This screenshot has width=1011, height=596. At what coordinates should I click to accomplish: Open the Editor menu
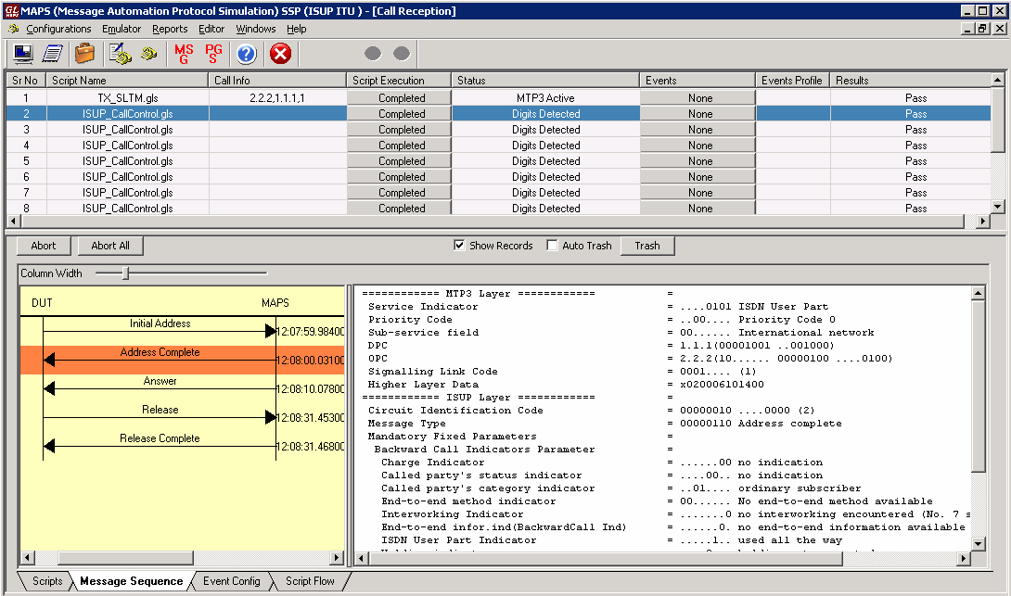pos(211,29)
